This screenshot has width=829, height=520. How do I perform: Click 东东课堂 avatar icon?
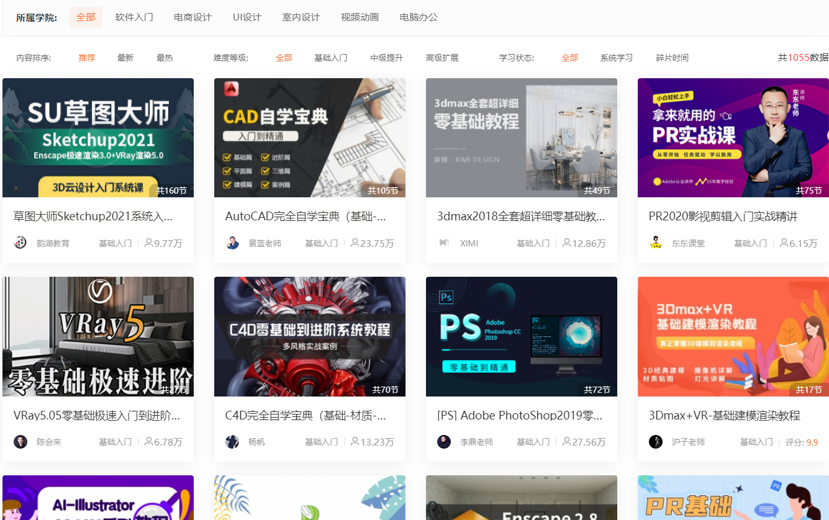click(656, 243)
